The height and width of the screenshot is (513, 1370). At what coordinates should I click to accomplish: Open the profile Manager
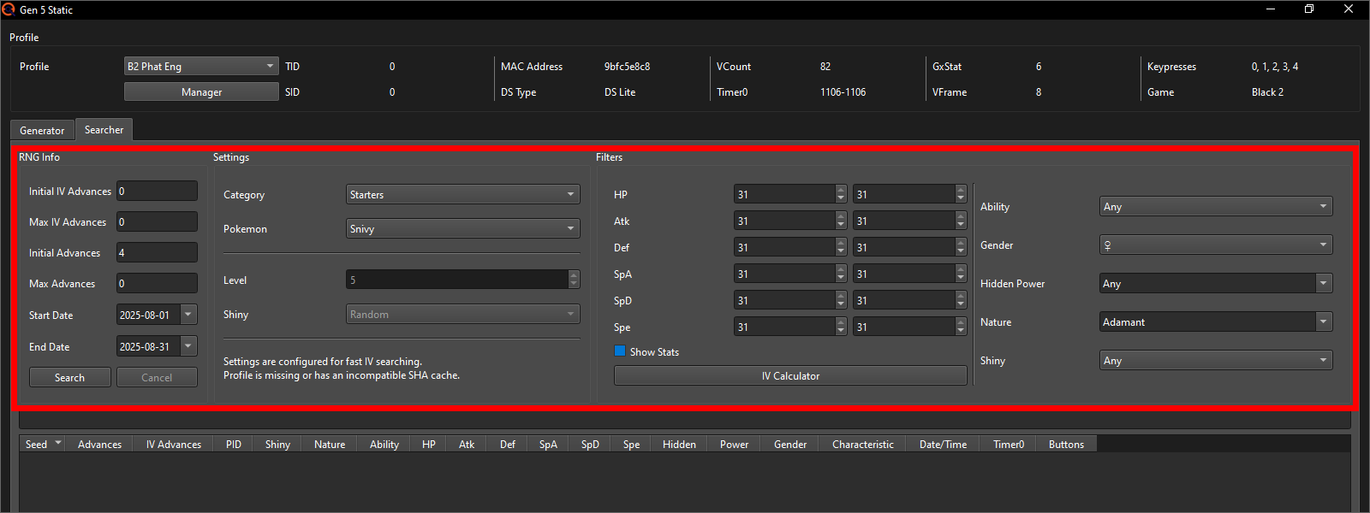point(201,91)
